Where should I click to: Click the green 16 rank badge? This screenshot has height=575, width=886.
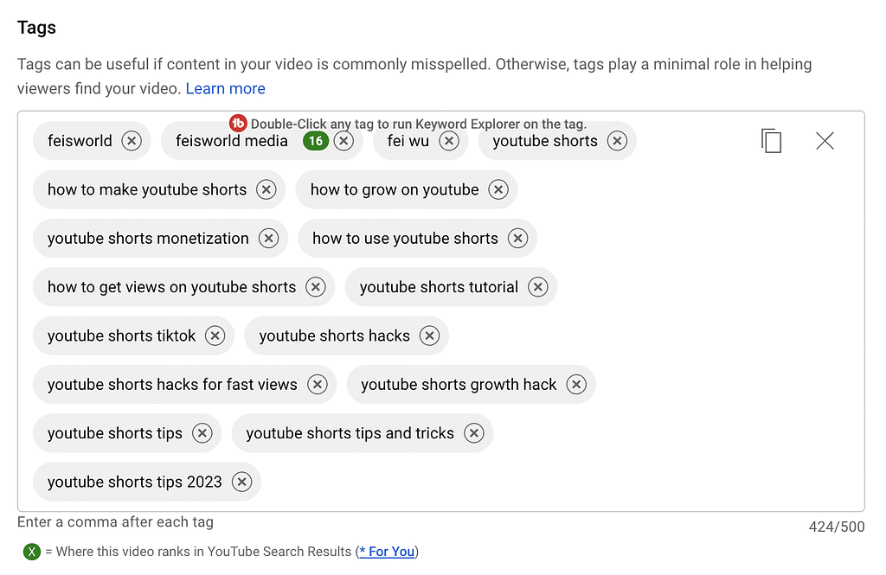click(x=316, y=140)
